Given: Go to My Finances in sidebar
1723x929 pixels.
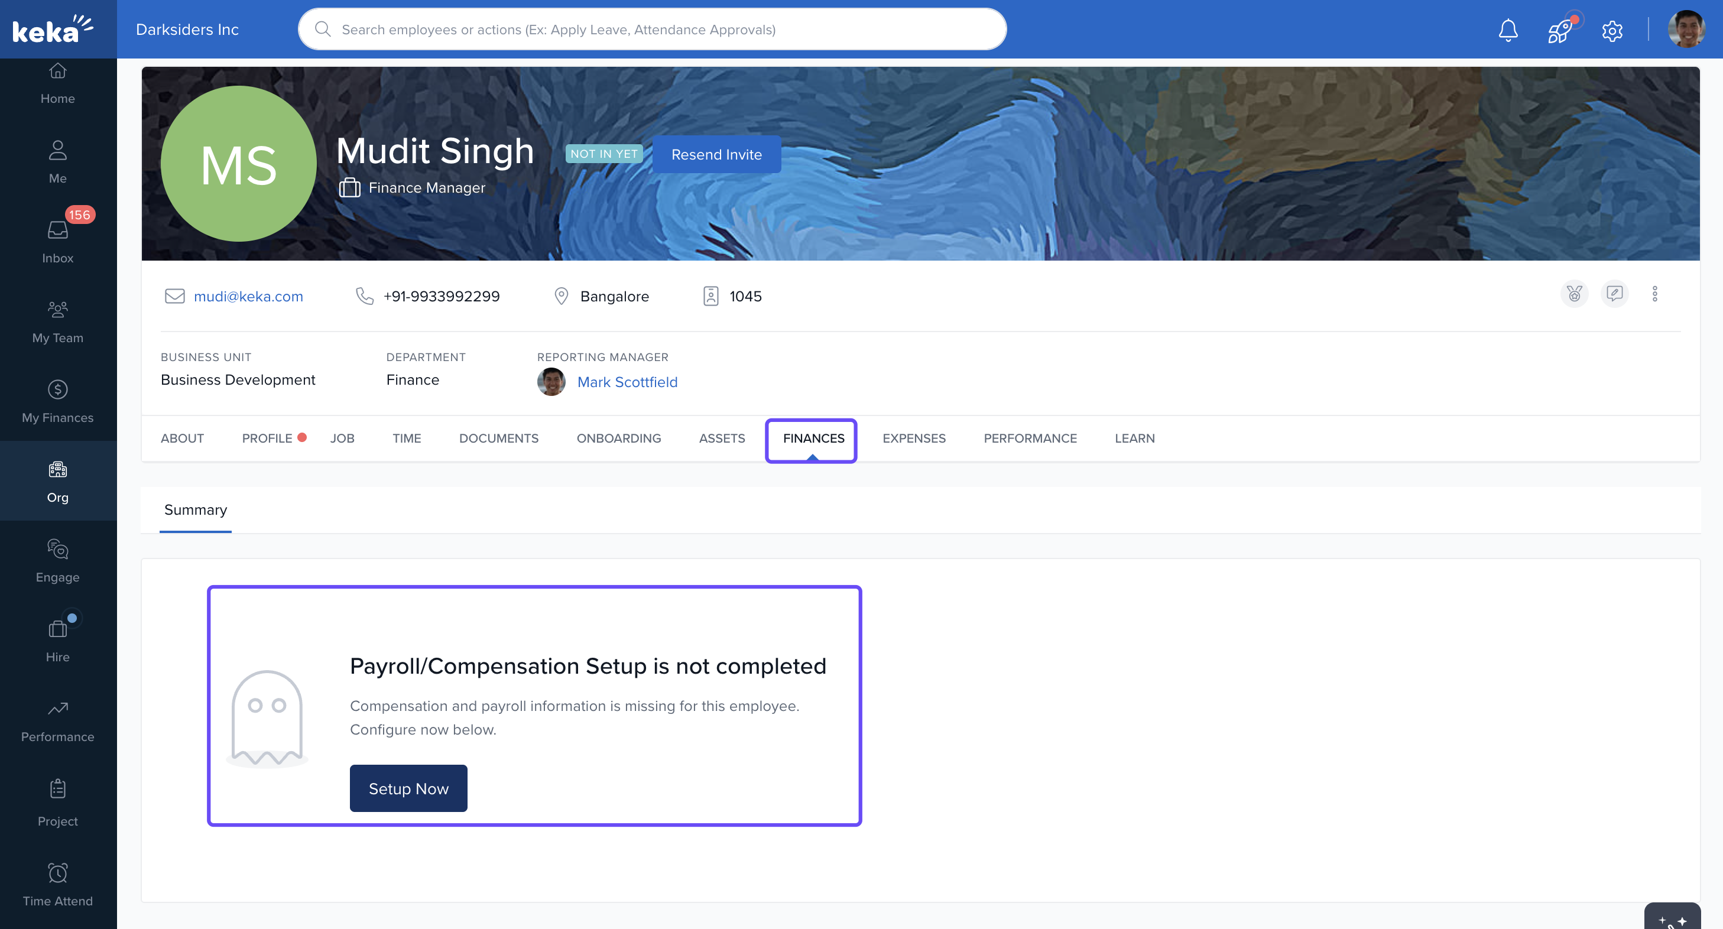Looking at the screenshot, I should point(57,401).
